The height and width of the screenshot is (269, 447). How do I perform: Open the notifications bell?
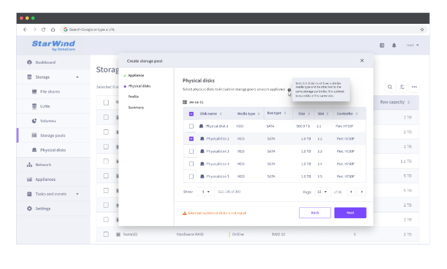tap(394, 45)
